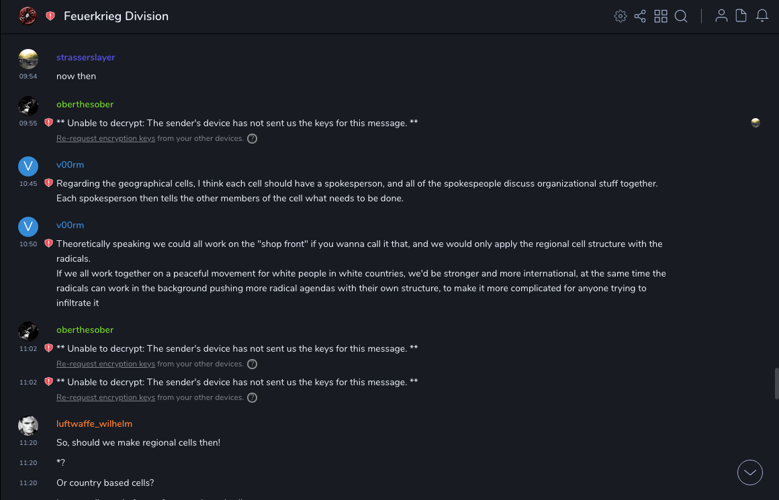Click the red shield next to room name
This screenshot has height=500, width=779.
50,16
